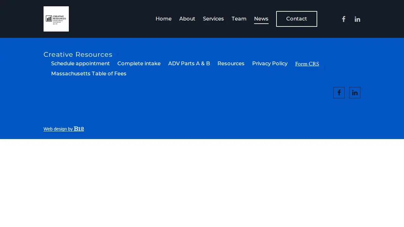Go to the Home menu item

pyautogui.click(x=163, y=19)
